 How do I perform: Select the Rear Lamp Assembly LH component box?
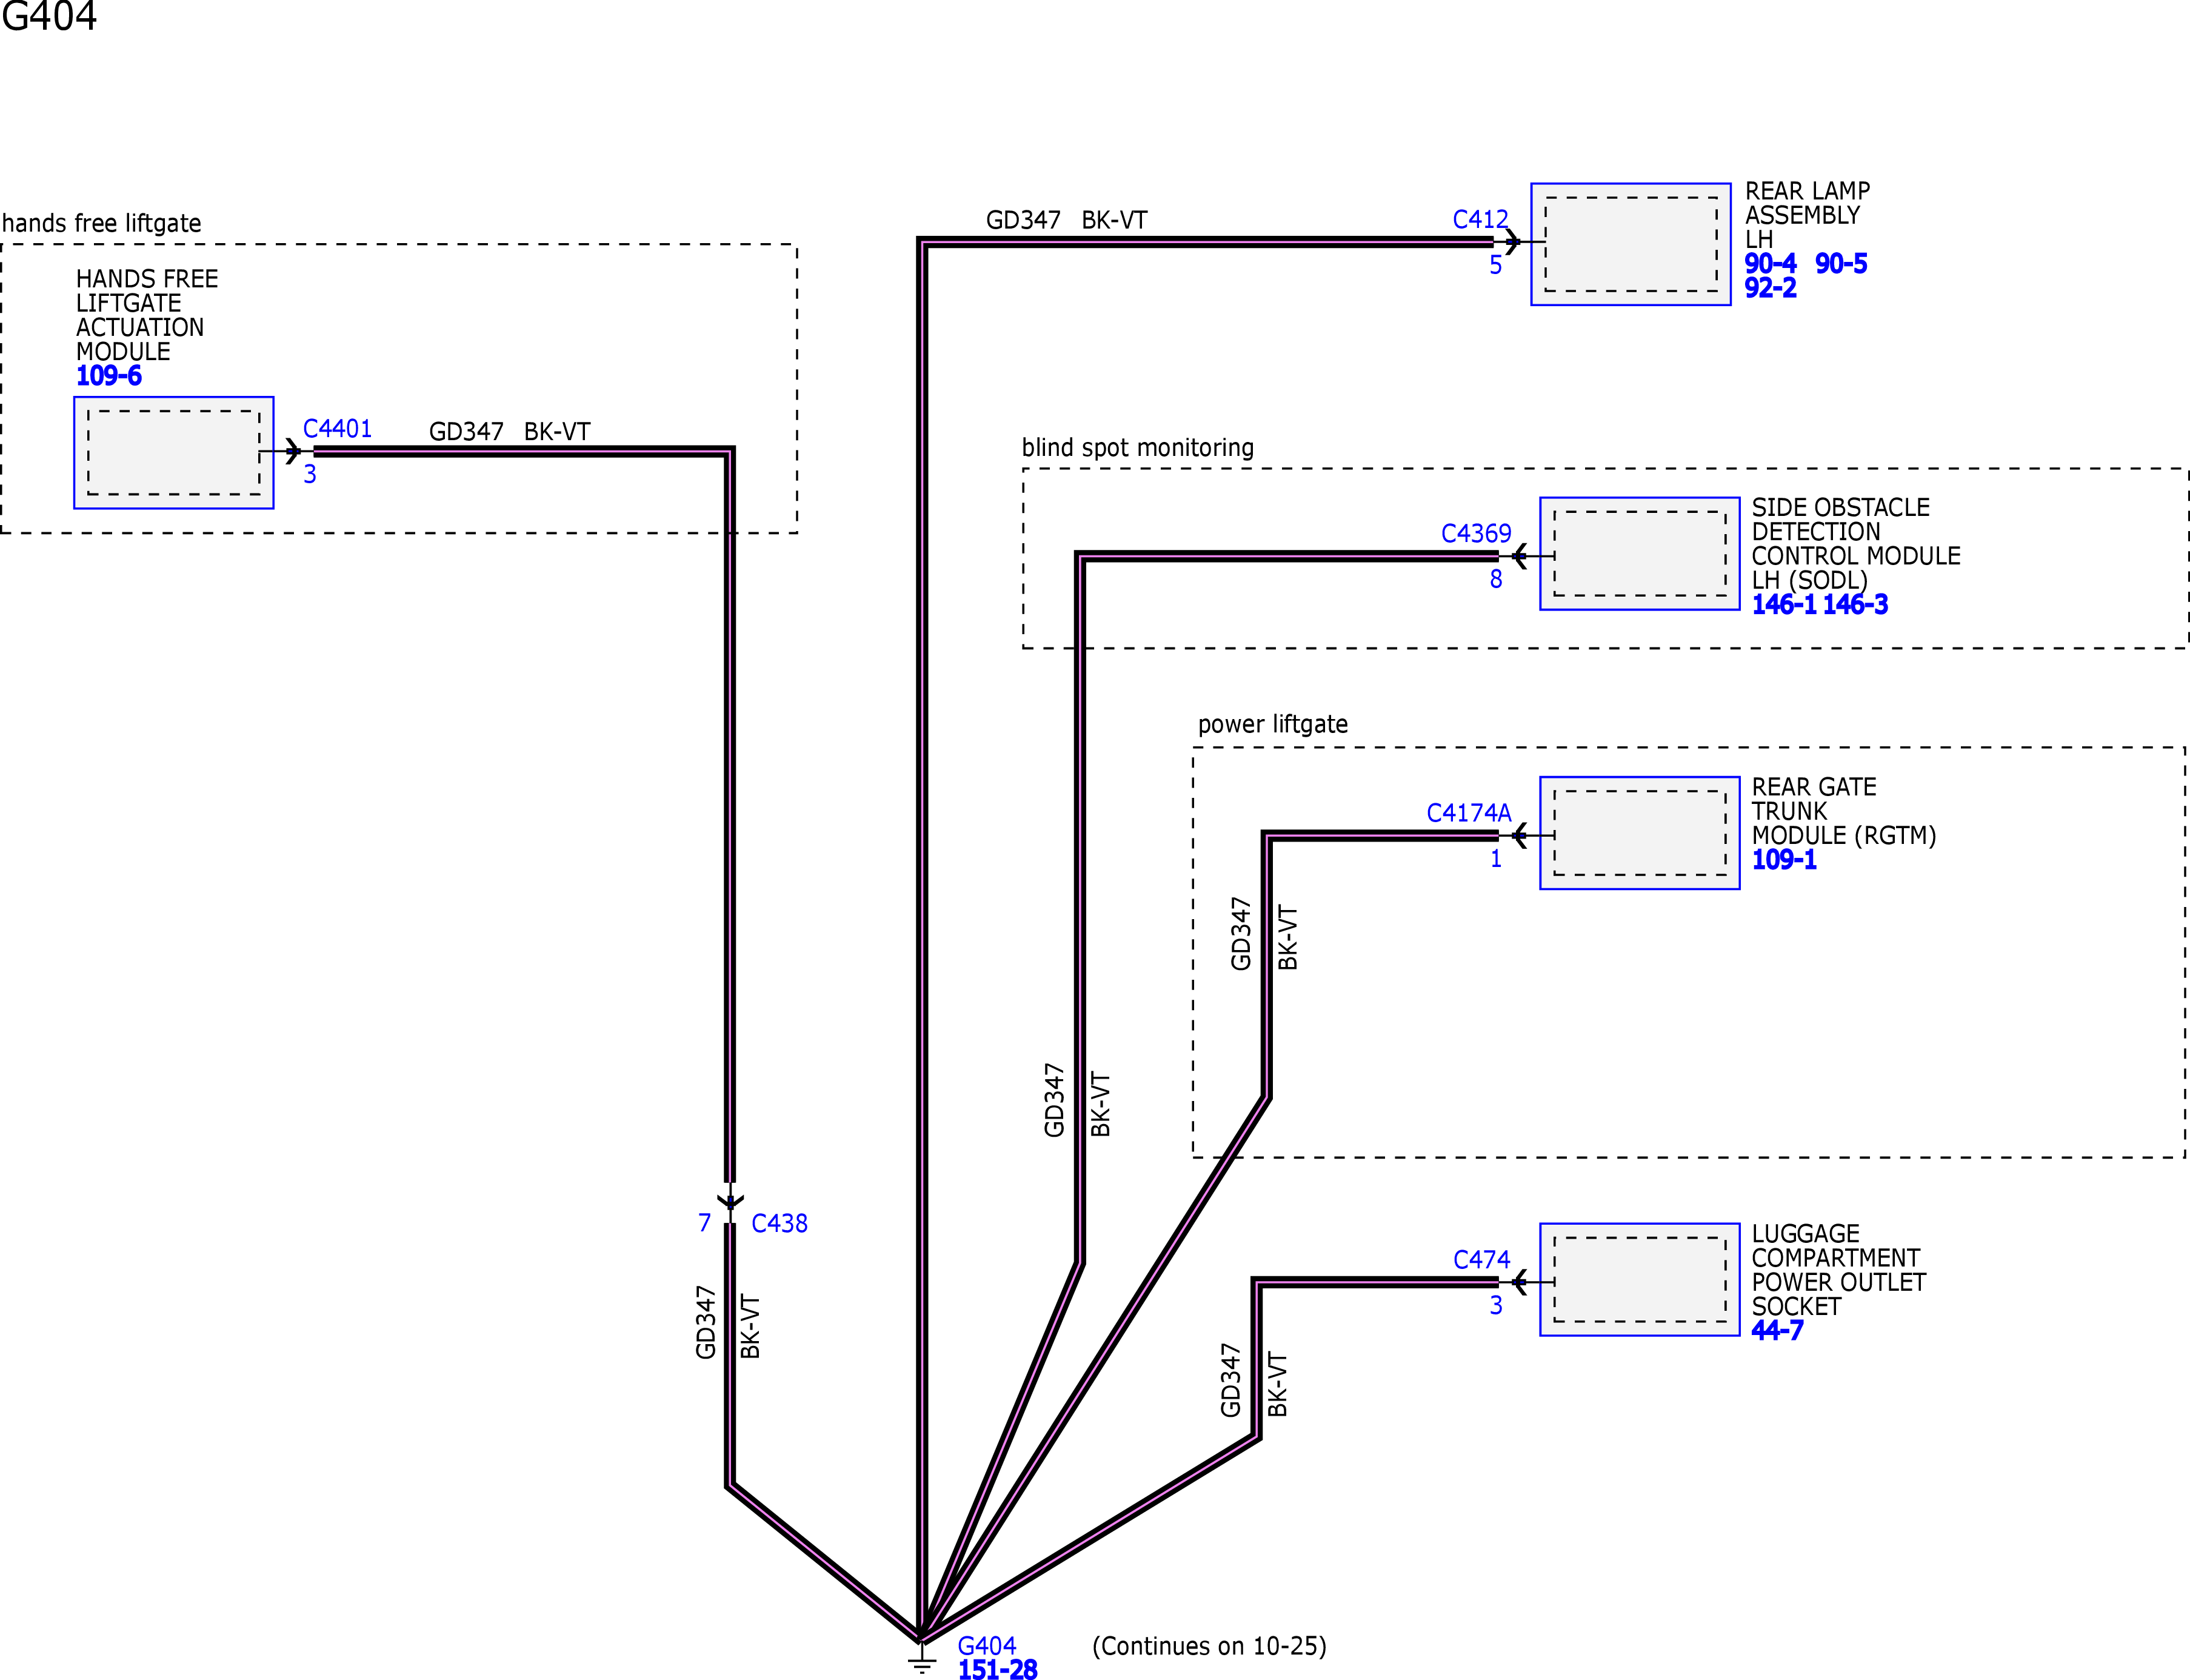tap(1631, 244)
